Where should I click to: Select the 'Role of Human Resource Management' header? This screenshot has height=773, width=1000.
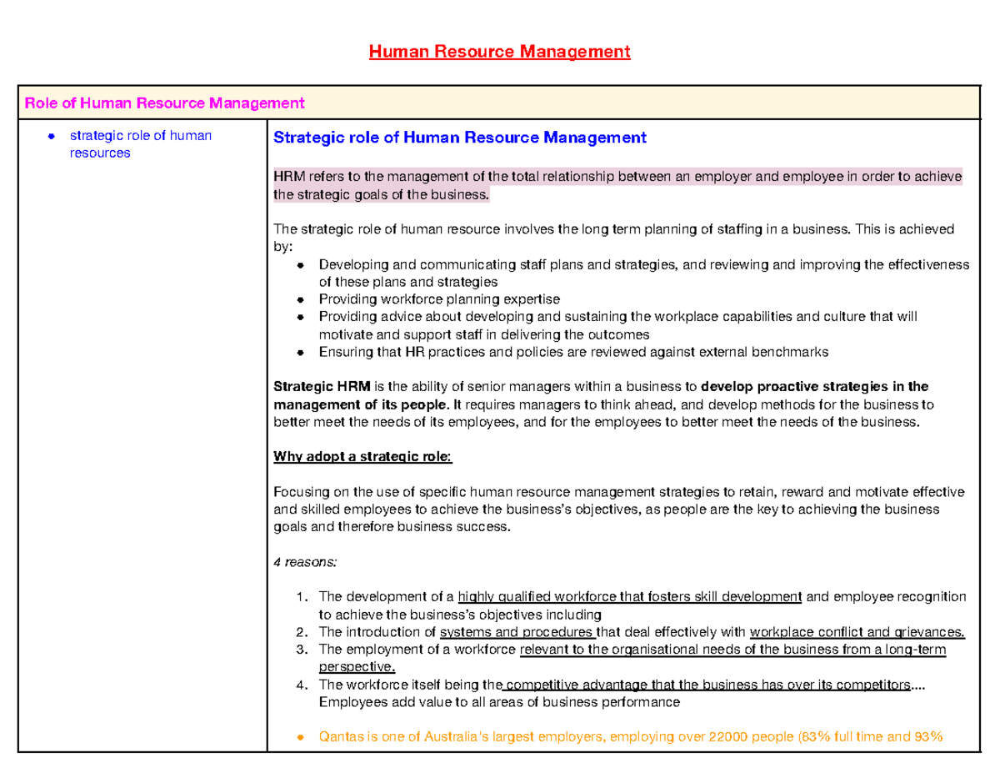[x=165, y=103]
